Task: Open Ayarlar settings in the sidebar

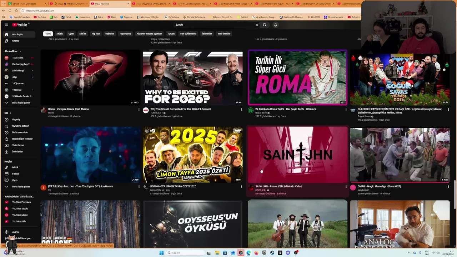Action: (19, 232)
